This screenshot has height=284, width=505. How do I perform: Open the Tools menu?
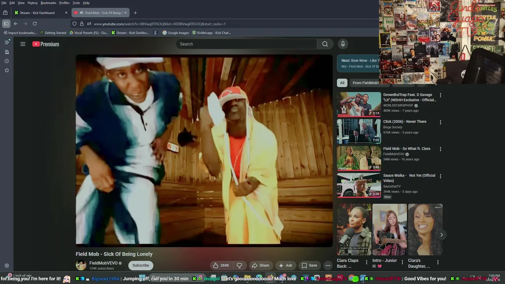click(76, 3)
